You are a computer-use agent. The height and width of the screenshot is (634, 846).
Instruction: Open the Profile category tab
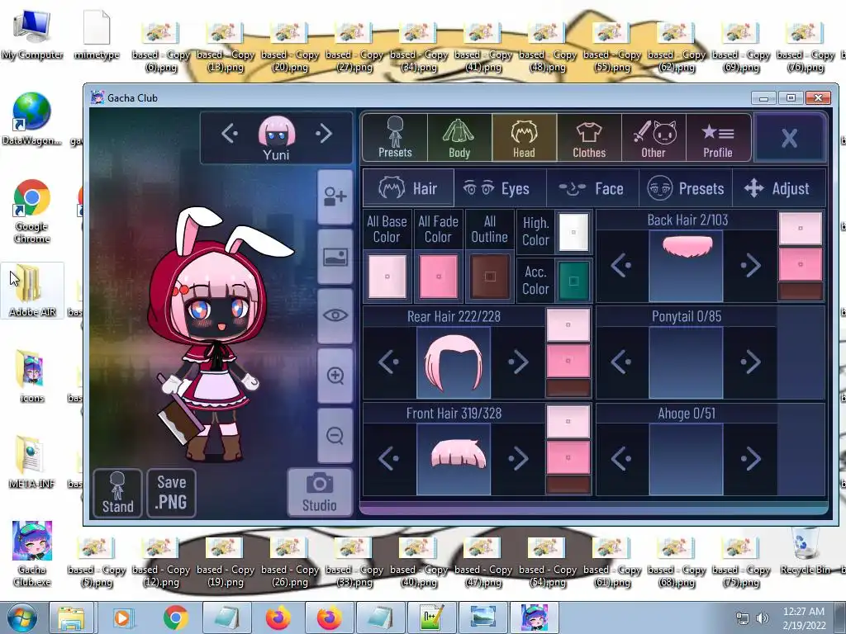[718, 138]
